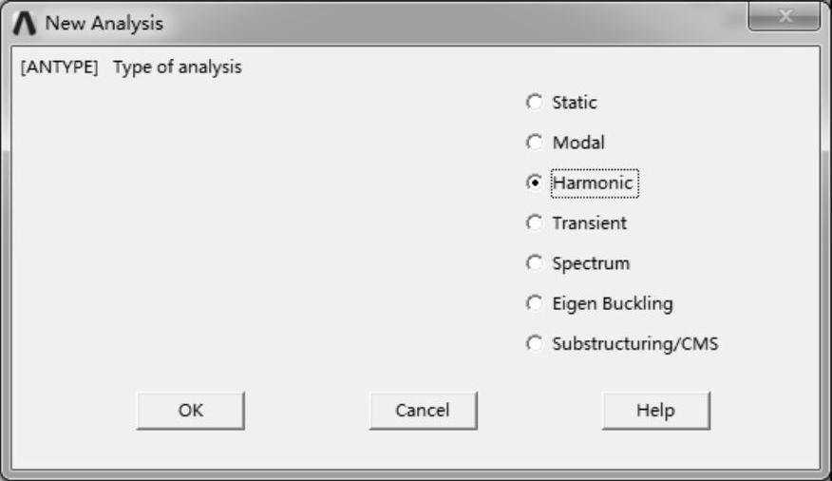Choose the Substructuring/CMS analysis option
This screenshot has width=832, height=481.
click(x=535, y=344)
